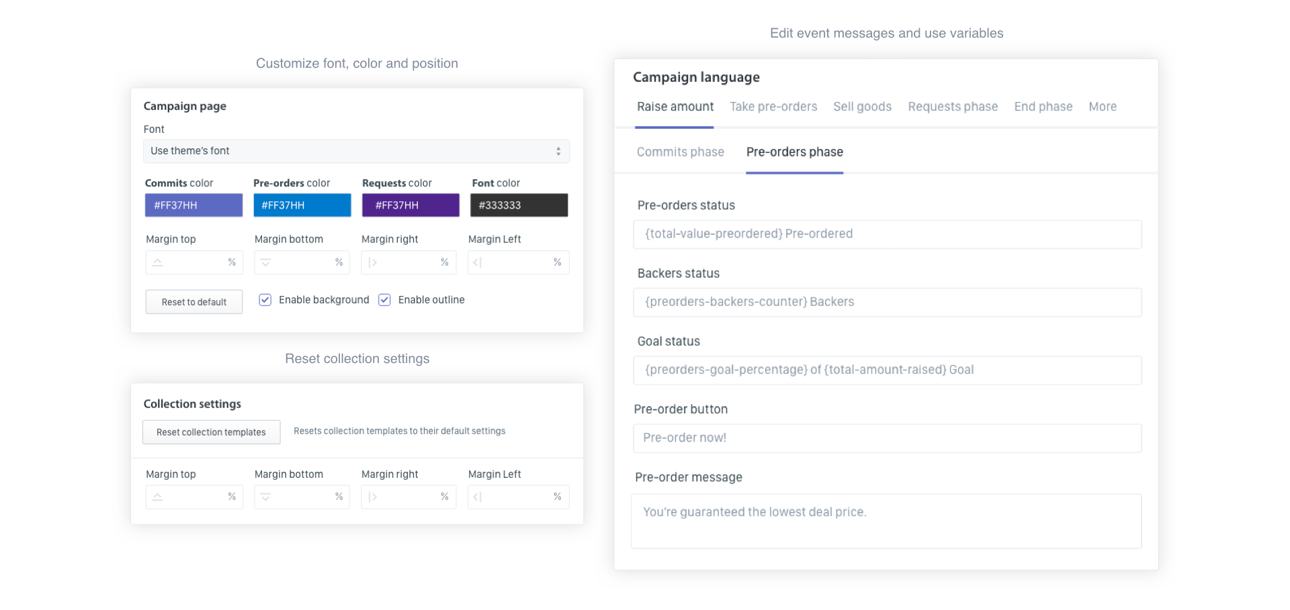Screen dimensions: 1290x610
Task: Click the Pre-order button text field
Action: 887,438
